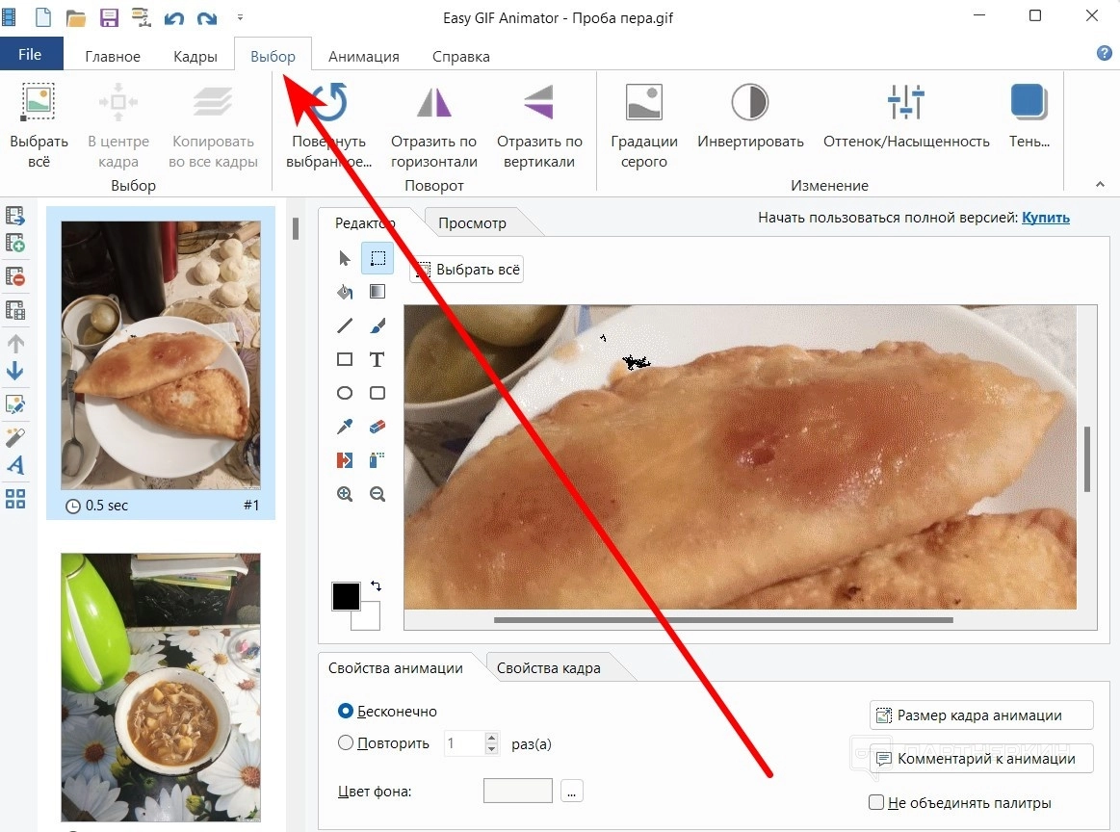Click delete frame icon in left sidebar

click(x=15, y=276)
